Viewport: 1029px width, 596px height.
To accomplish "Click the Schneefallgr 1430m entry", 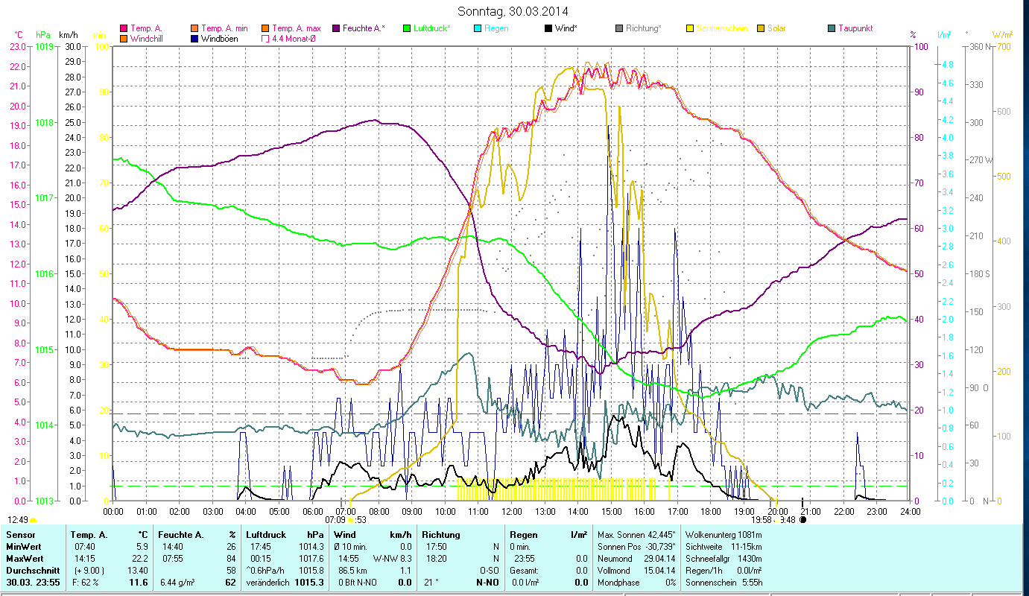I will 724,559.
